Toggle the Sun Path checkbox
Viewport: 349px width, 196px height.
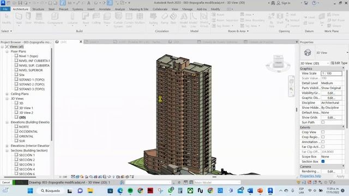(323, 122)
